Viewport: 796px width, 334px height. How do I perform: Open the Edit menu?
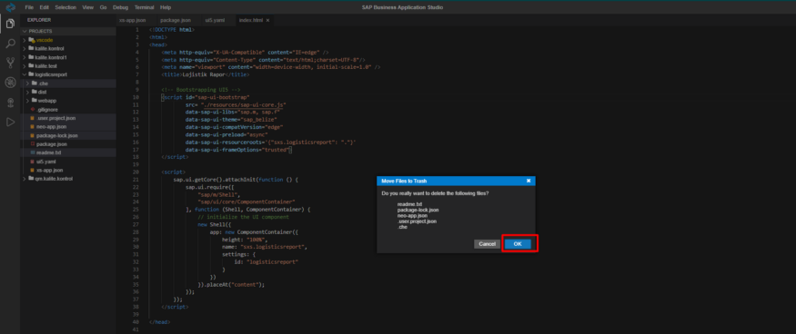pyautogui.click(x=45, y=7)
